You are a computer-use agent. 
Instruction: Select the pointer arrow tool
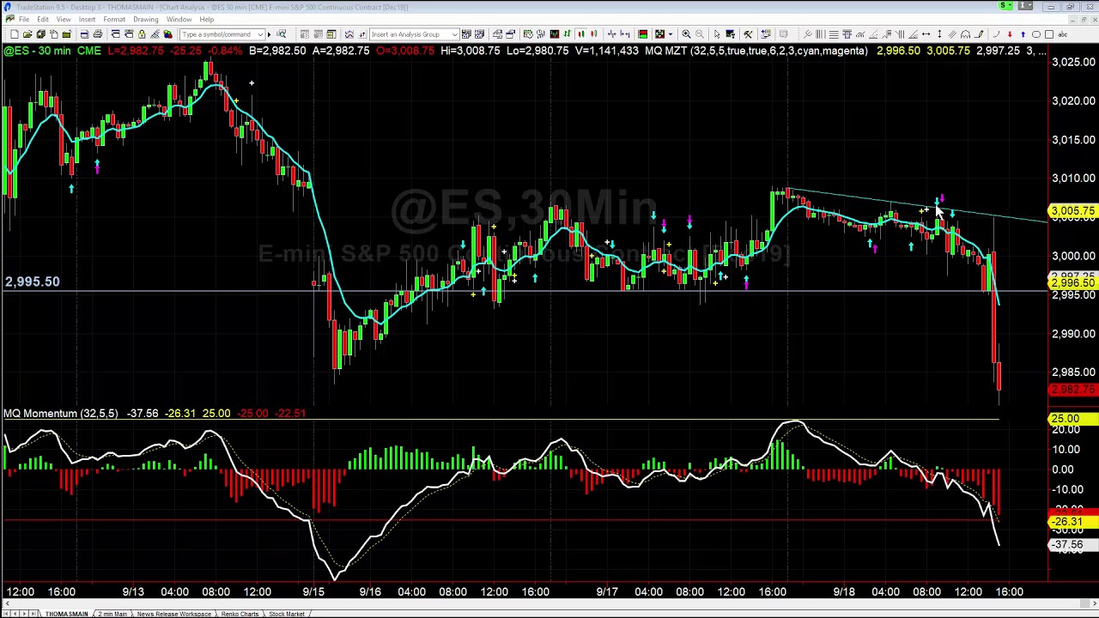(x=717, y=34)
